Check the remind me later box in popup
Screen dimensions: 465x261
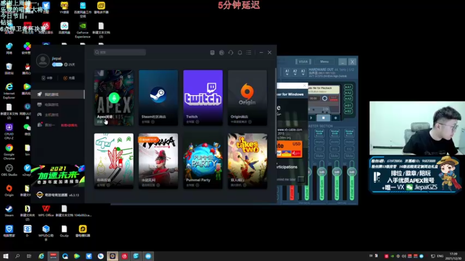point(301,179)
